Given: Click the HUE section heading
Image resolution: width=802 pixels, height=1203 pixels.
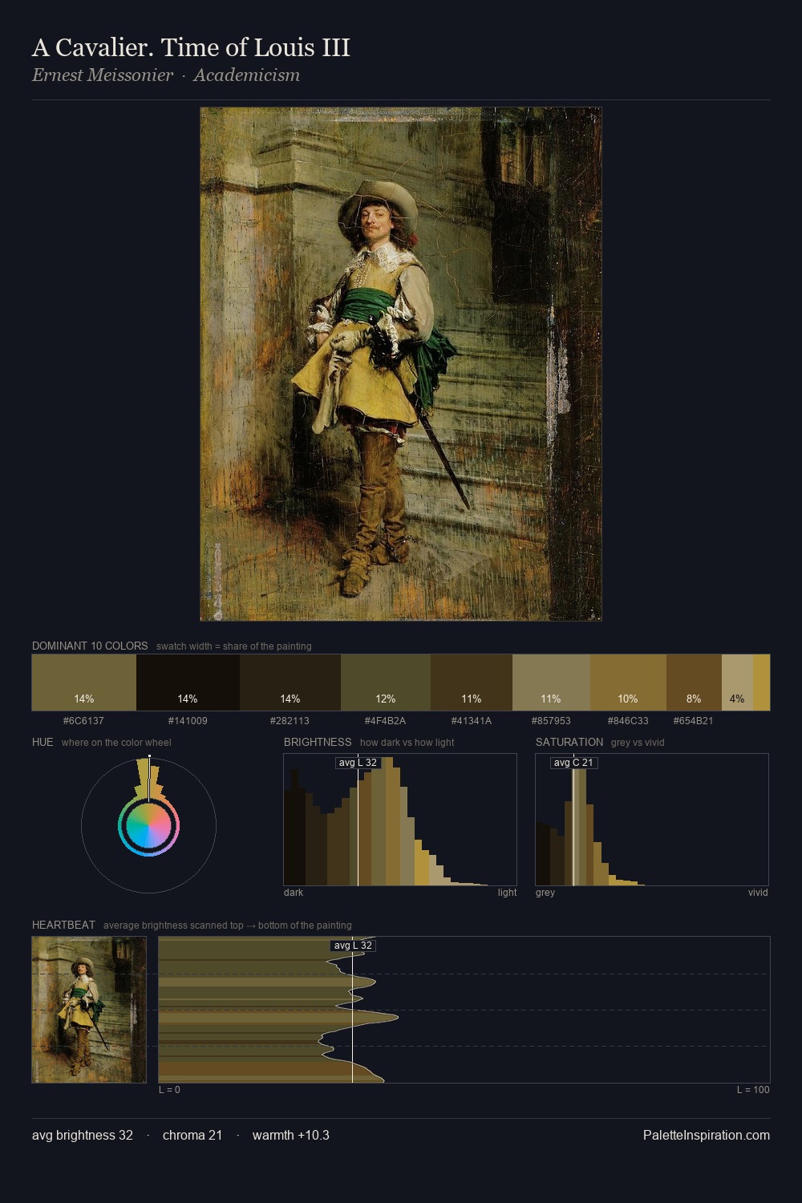Looking at the screenshot, I should coord(43,742).
